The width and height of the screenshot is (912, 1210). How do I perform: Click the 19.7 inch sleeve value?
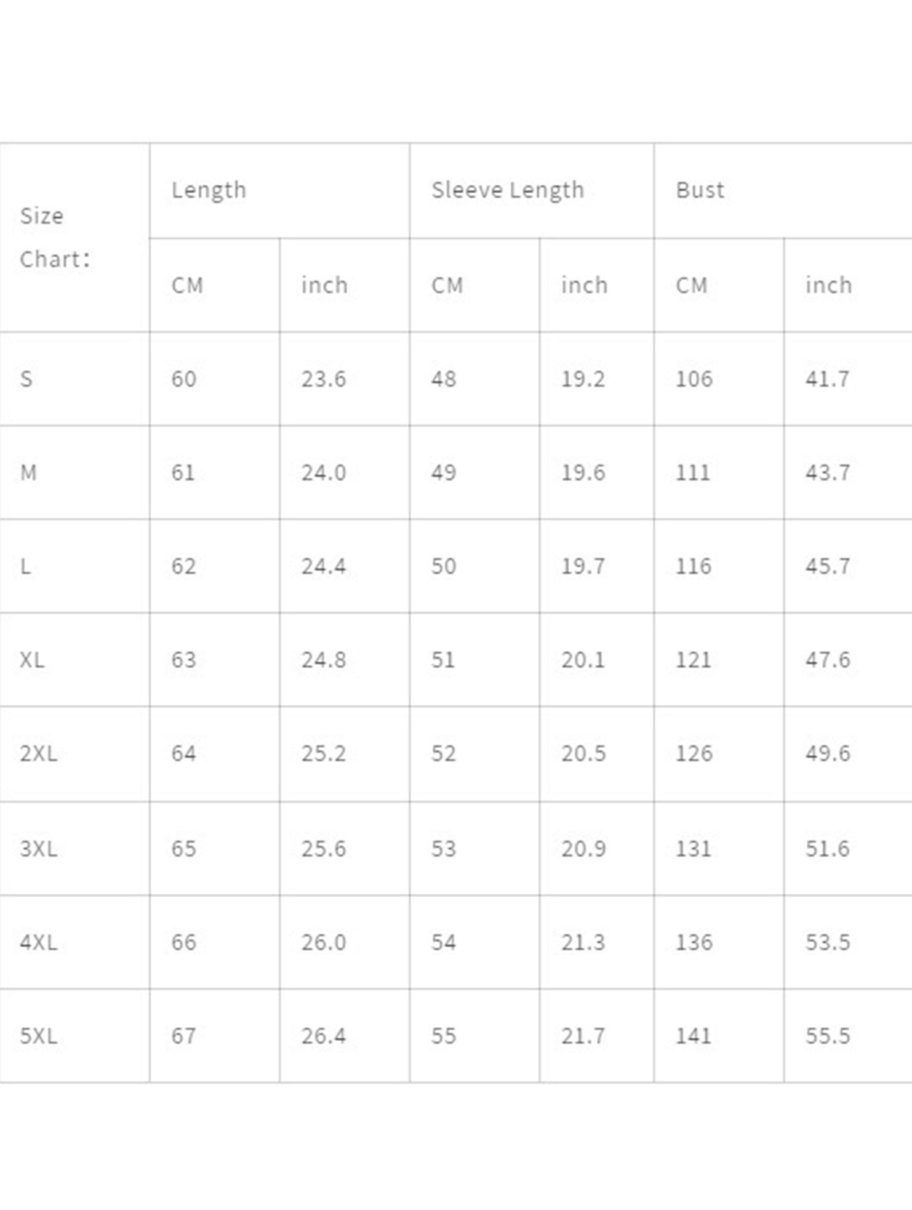(583, 566)
